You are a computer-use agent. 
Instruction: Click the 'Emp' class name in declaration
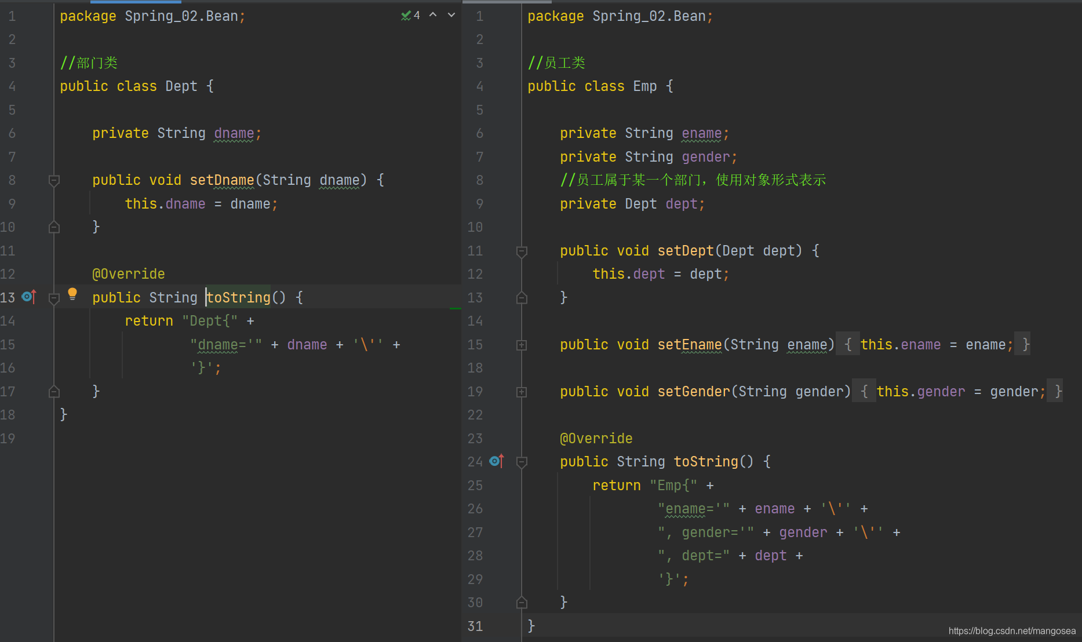coord(645,86)
